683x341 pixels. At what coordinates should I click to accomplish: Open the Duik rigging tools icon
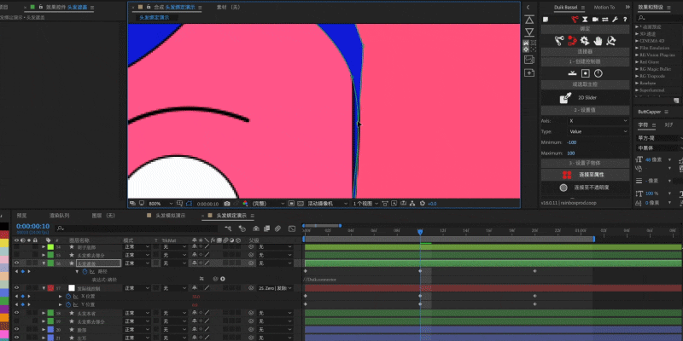click(x=575, y=19)
